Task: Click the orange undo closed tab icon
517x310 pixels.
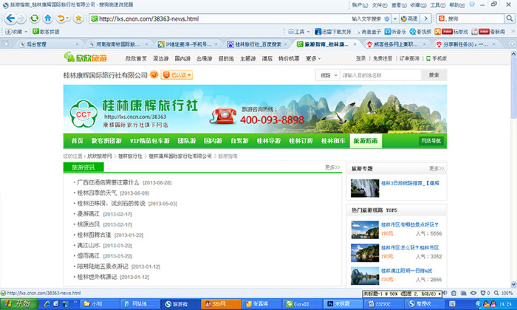Action: pyautogui.click(x=62, y=18)
